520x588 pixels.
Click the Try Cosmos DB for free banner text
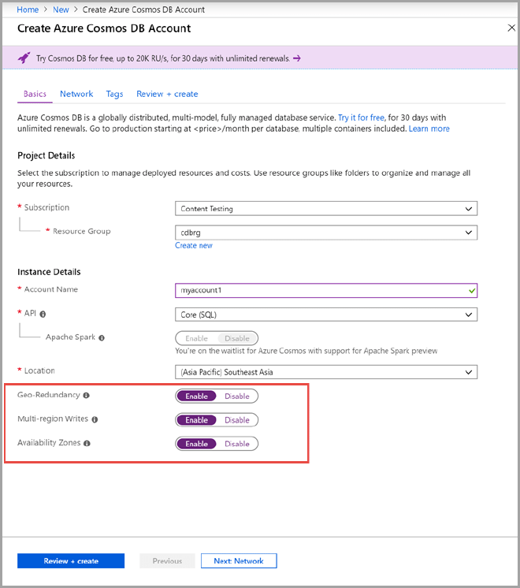point(163,58)
